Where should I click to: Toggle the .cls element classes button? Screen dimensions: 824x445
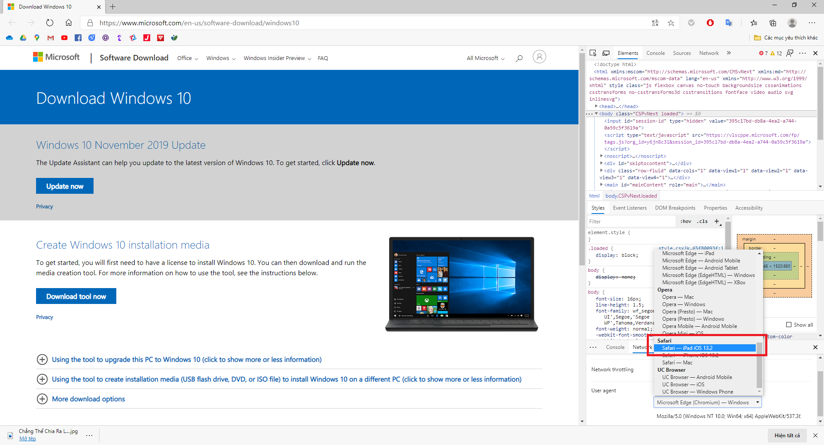point(703,221)
